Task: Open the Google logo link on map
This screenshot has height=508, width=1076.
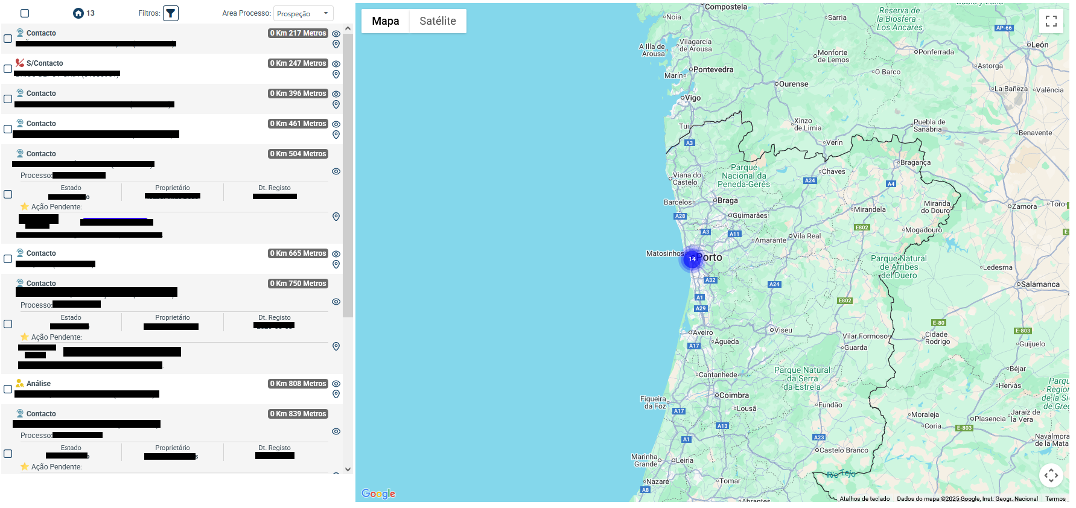Action: click(x=378, y=494)
